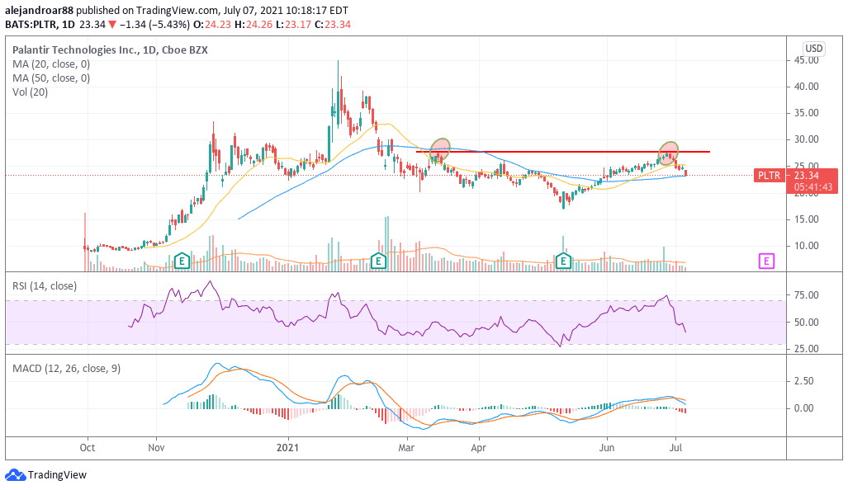Select the MACD (12, 26, close, 9) legend

click(67, 369)
